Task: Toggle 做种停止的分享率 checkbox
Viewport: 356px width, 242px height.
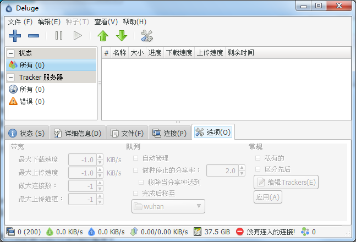Action: click(135, 170)
